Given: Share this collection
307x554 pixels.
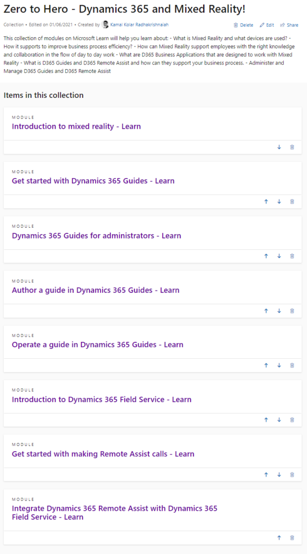Looking at the screenshot, I should pyautogui.click(x=289, y=25).
